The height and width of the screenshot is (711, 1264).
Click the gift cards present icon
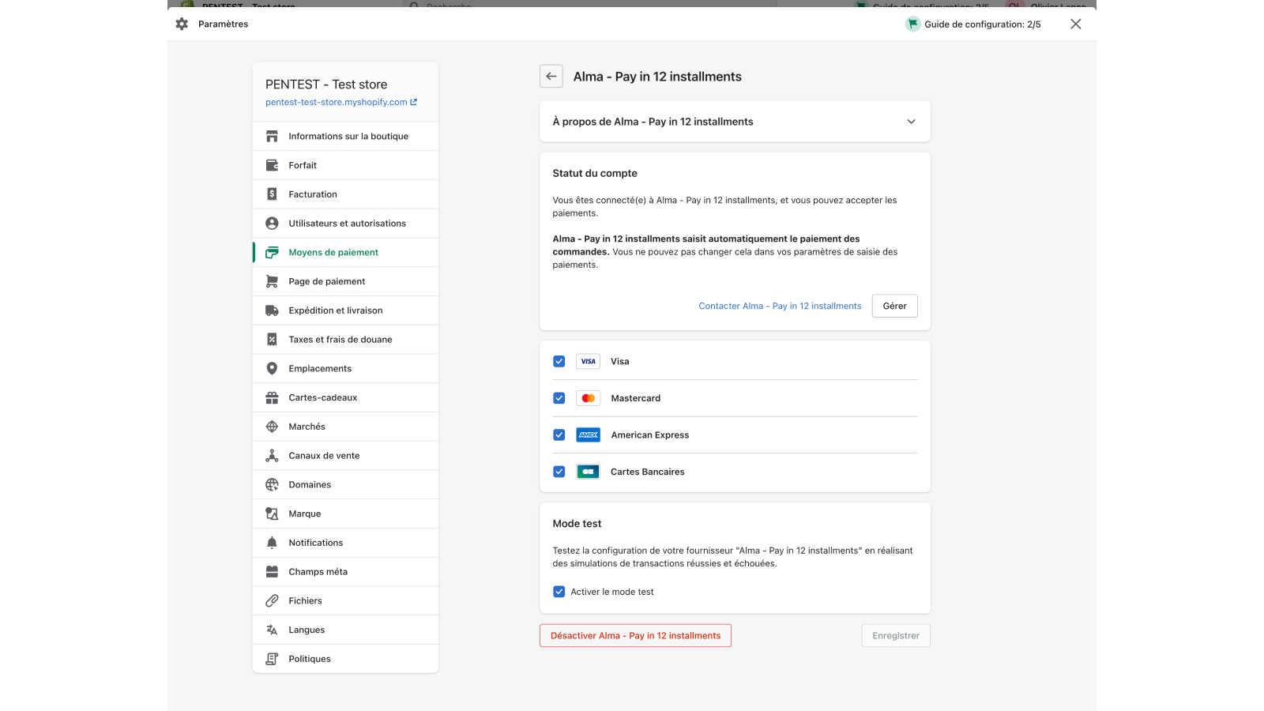click(x=272, y=397)
